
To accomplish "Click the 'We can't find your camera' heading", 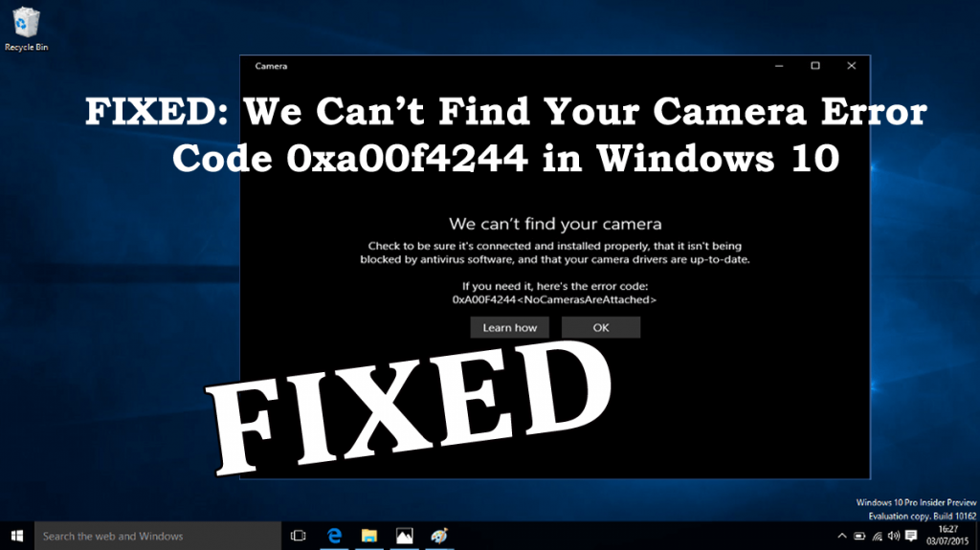I will point(555,224).
